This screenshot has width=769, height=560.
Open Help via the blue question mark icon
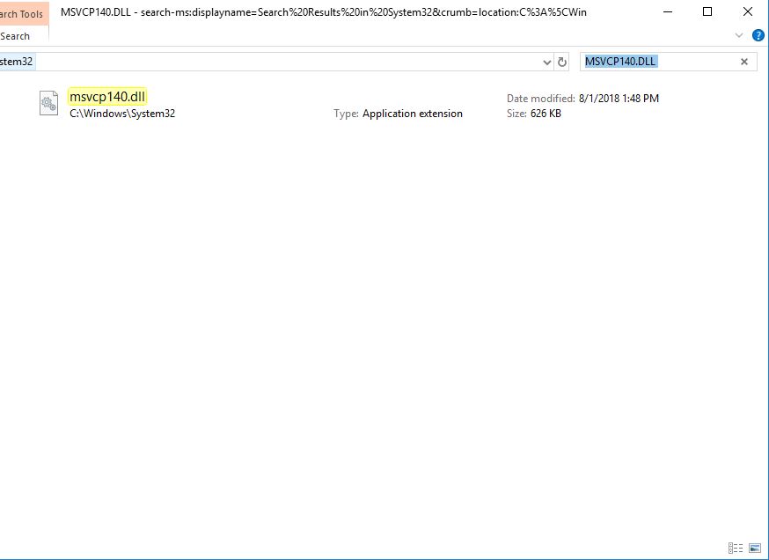(x=758, y=35)
